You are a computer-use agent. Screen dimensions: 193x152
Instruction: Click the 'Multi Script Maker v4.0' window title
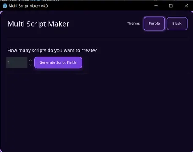click(x=28, y=6)
